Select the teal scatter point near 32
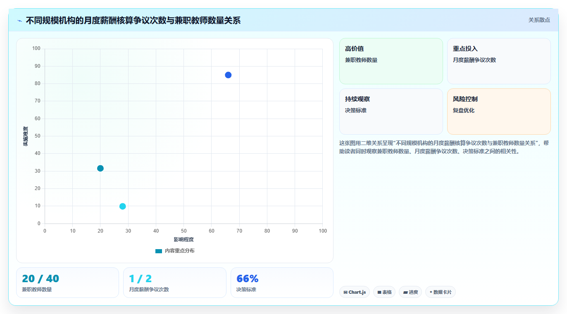Screen dimensions: 567x314 click(x=100, y=168)
